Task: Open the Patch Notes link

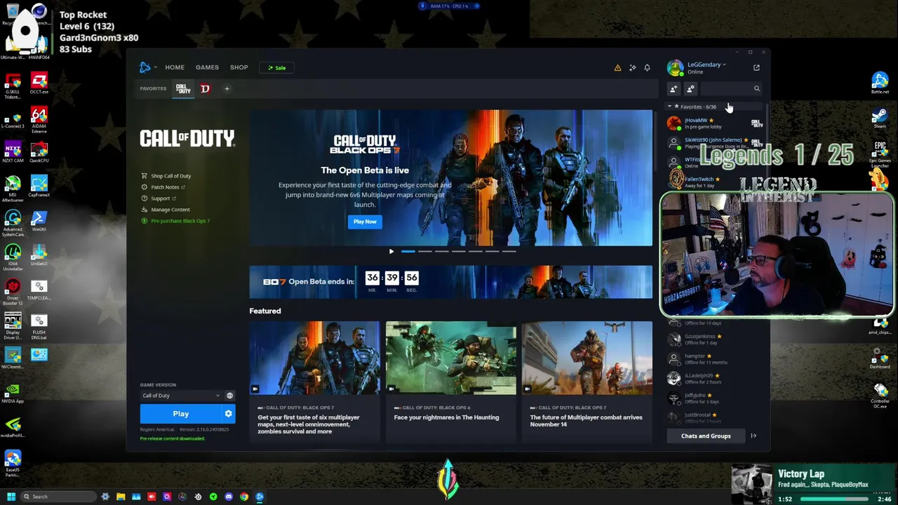Action: point(163,187)
